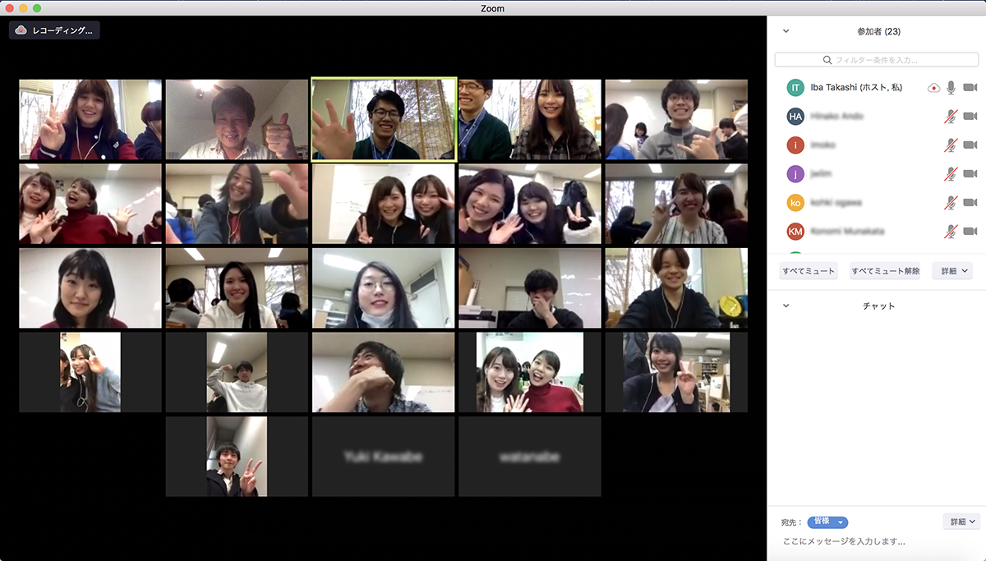Click Iba Takashi's video camera icon
This screenshot has width=986, height=561.
(970, 88)
